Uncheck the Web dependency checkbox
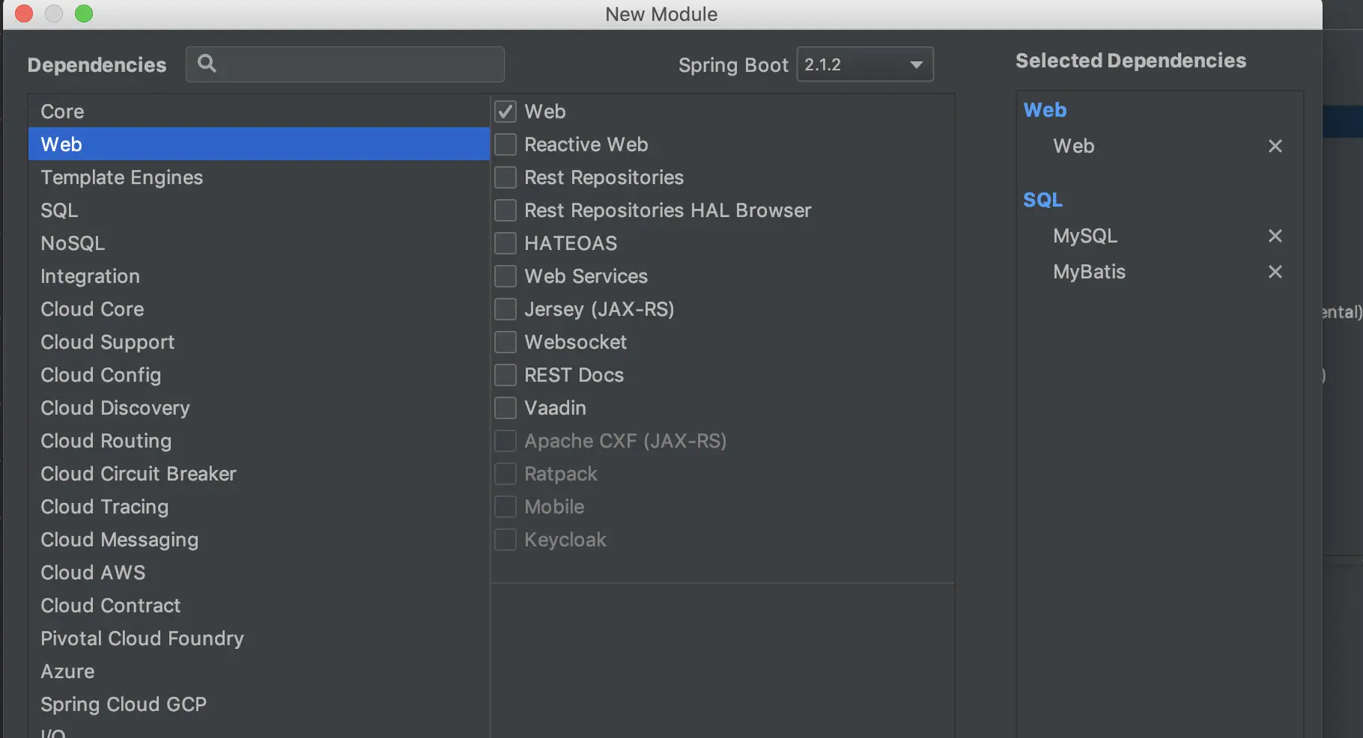1363x738 pixels. (x=506, y=112)
